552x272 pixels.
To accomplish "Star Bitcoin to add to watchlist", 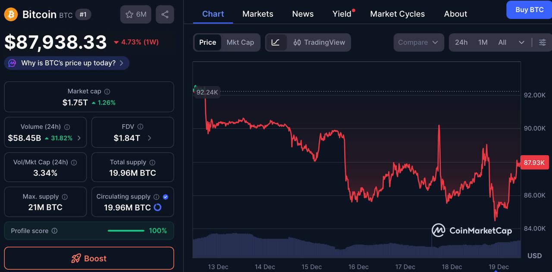I will pyautogui.click(x=129, y=14).
